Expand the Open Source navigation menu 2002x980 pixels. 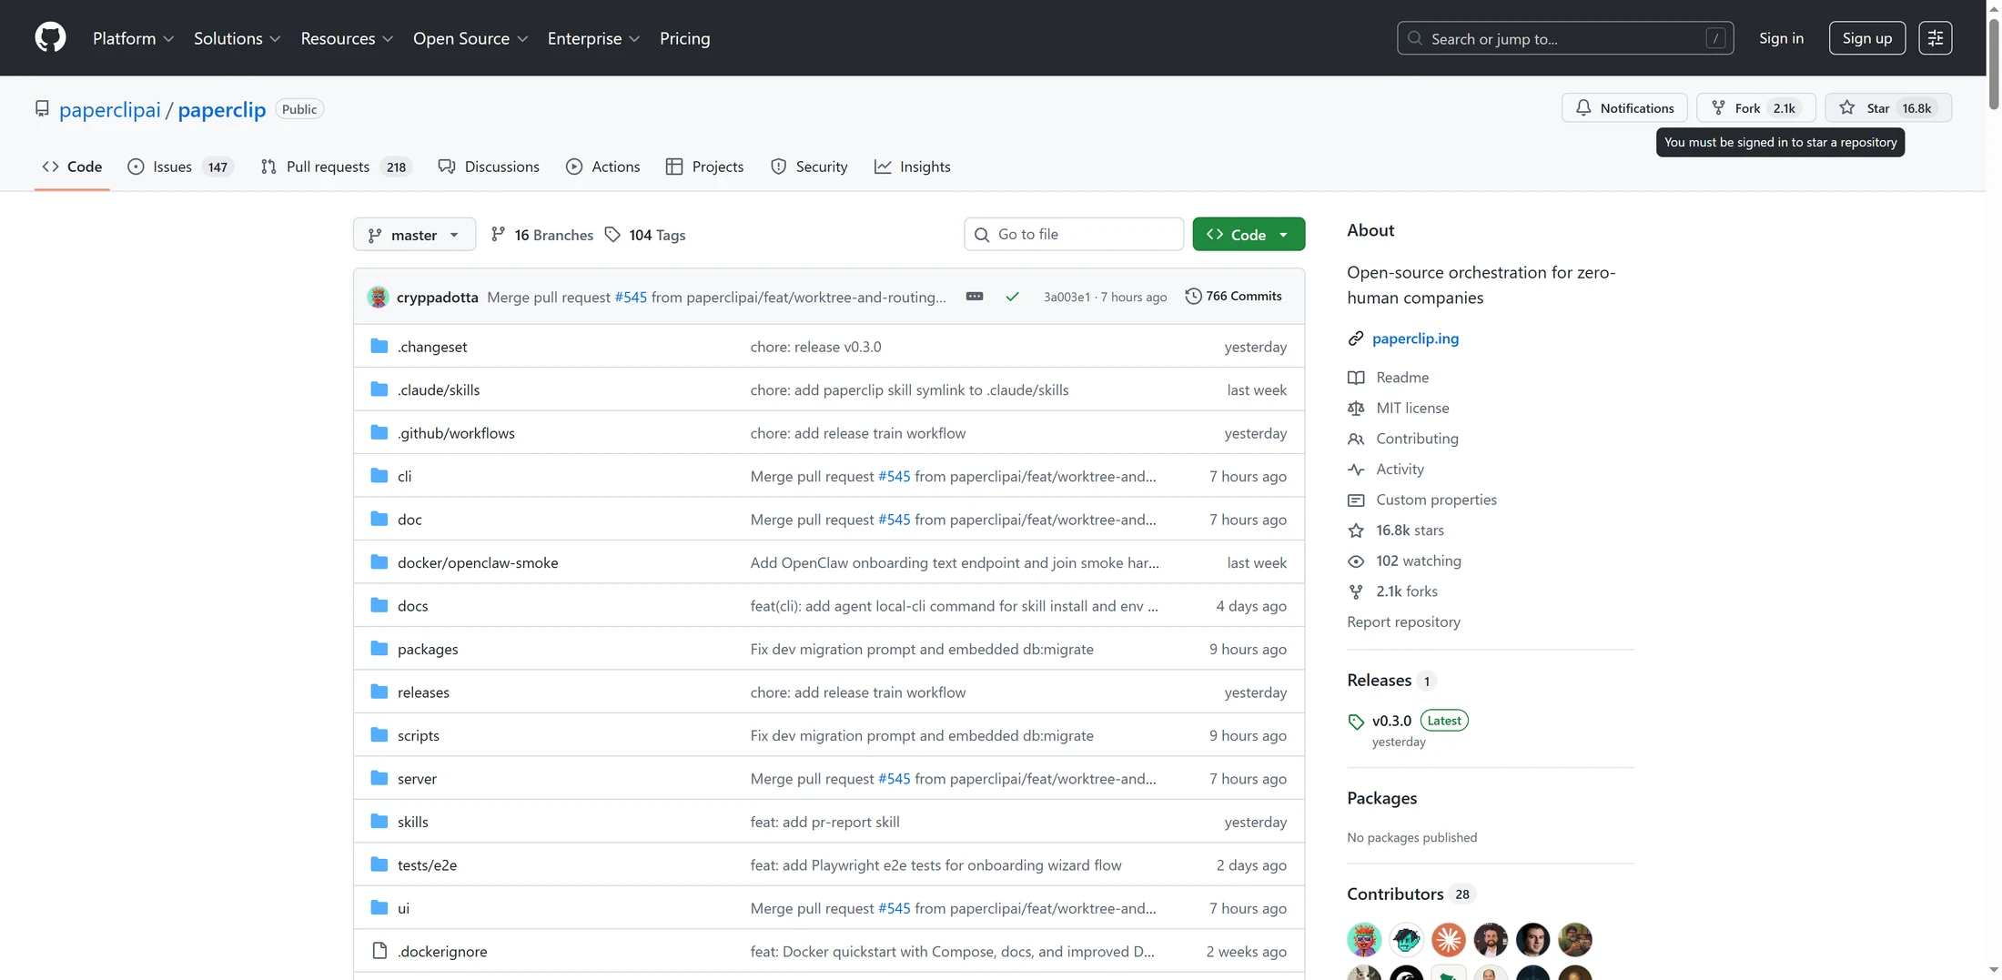470,38
